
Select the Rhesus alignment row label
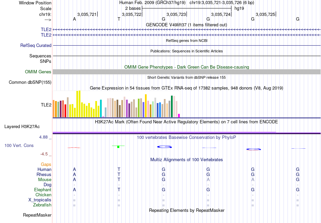(44, 174)
